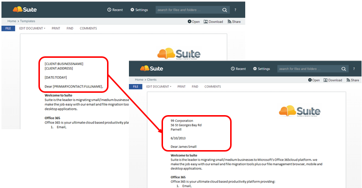Click Download in the Templates window toolbar
This screenshot has width=362, height=188.
[213, 22]
